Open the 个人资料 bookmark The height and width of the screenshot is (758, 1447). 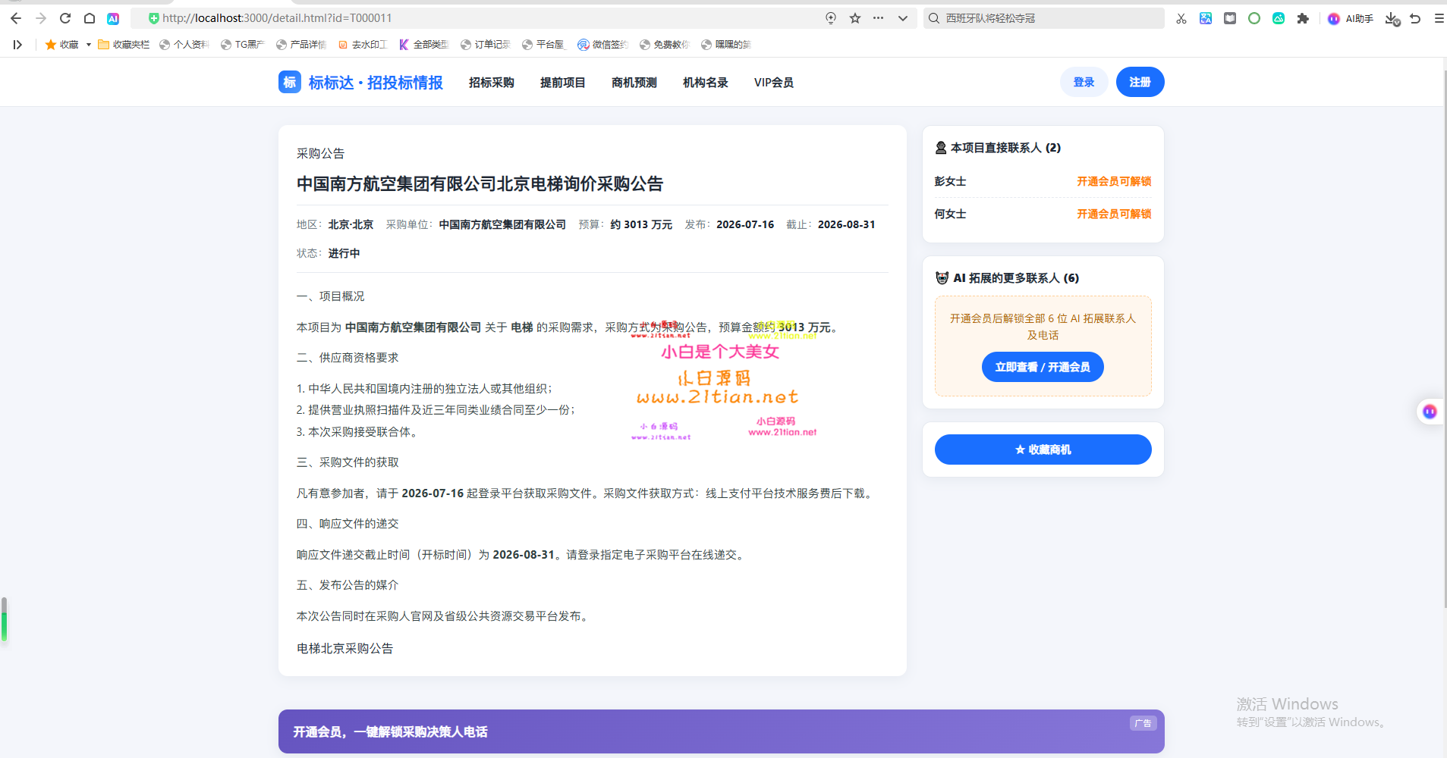pos(184,45)
